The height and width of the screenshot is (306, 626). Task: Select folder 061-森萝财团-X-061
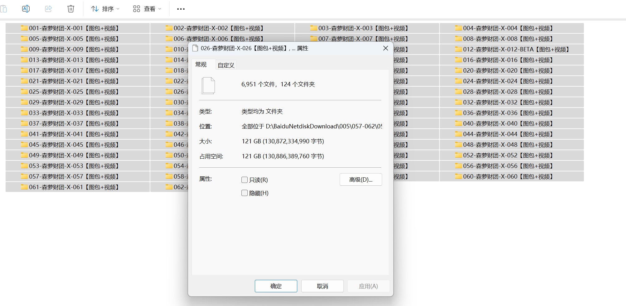[74, 187]
